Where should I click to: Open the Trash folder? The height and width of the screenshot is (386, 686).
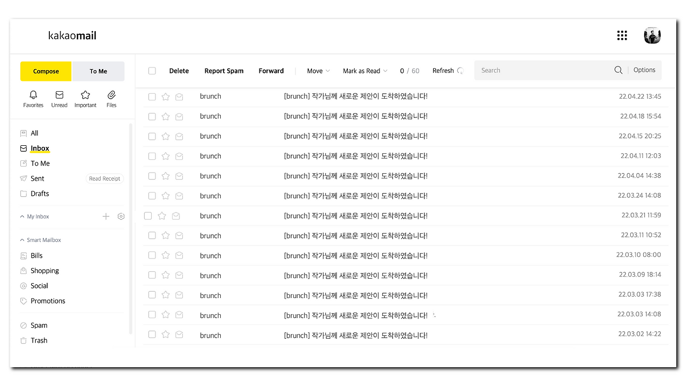point(39,340)
